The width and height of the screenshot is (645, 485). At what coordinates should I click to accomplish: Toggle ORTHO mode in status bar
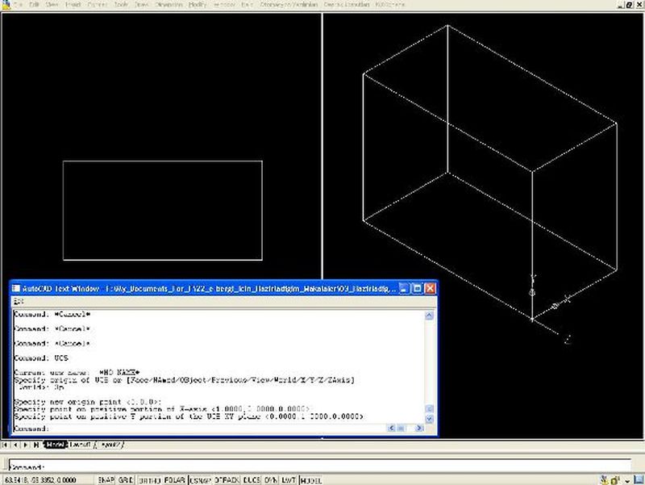click(x=149, y=479)
